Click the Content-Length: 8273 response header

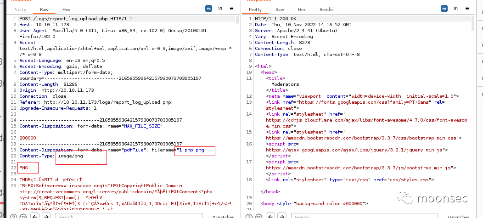[x=282, y=43]
